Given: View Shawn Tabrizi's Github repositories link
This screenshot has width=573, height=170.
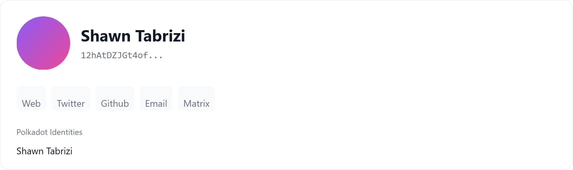Looking at the screenshot, I should (x=115, y=99).
